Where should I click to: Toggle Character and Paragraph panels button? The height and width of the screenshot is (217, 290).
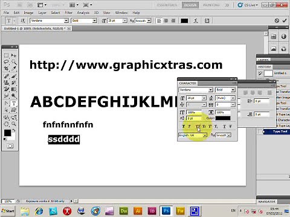[207, 20]
